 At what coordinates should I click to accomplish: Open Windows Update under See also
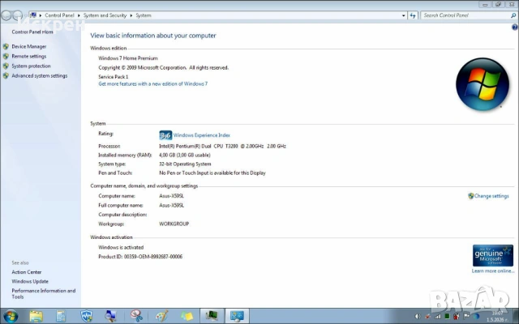30,282
